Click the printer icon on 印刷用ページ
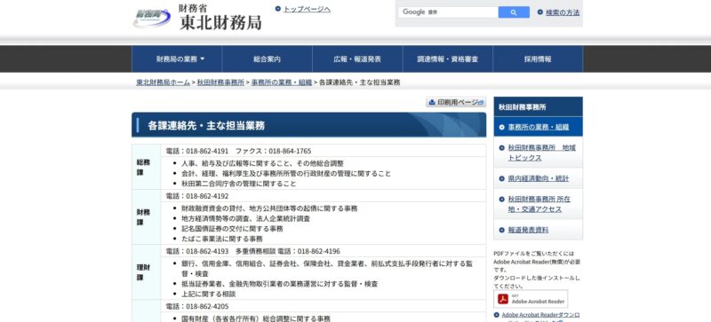The height and width of the screenshot is (322, 711). click(432, 102)
